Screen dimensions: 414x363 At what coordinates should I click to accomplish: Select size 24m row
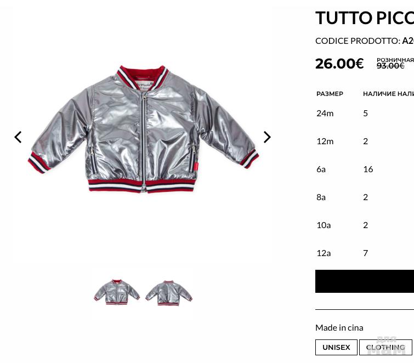(365, 114)
